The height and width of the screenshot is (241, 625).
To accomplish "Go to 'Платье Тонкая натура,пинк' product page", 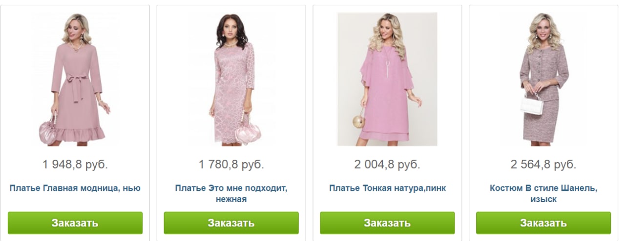I will [x=387, y=188].
